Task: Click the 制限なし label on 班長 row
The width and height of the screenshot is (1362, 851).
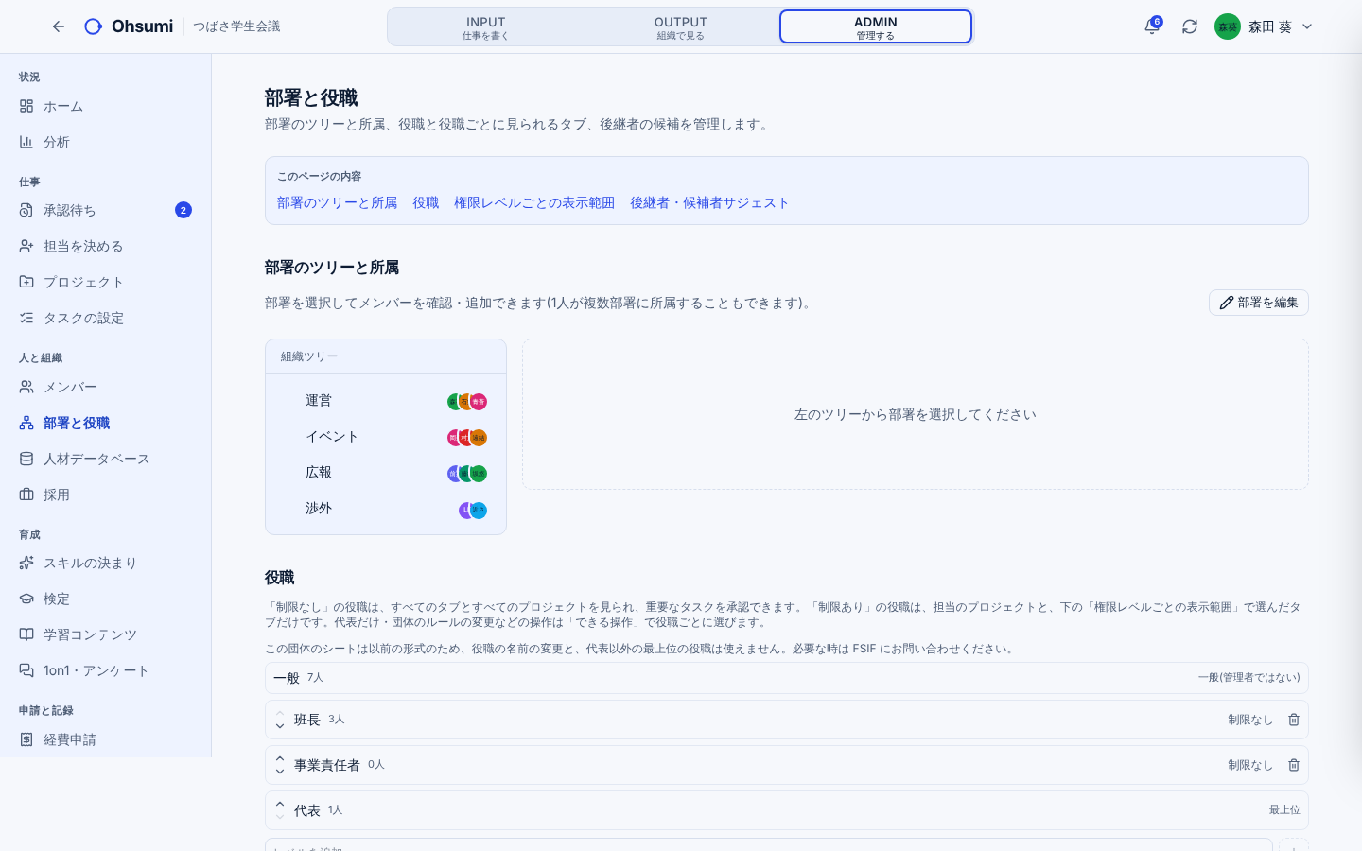Action: click(1250, 720)
